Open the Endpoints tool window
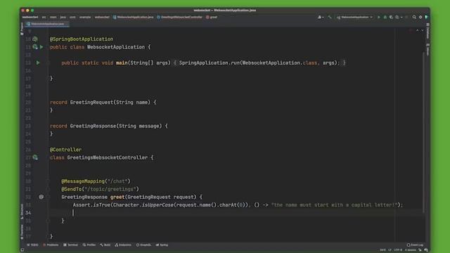The width and height of the screenshot is (450, 253). pos(123,245)
